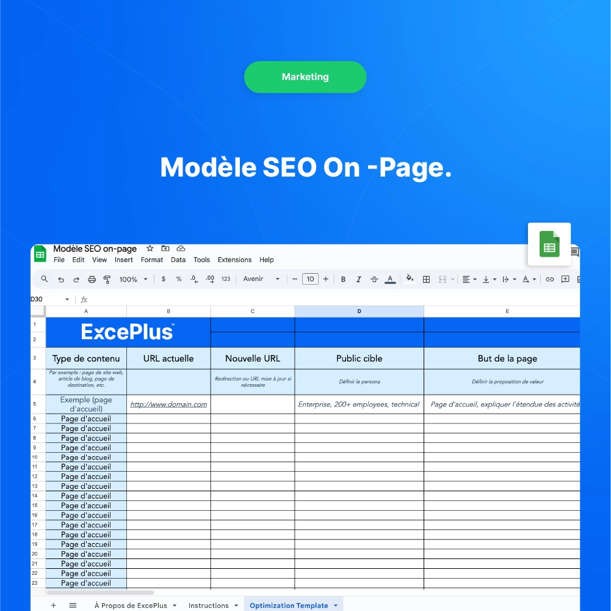Viewport: 611px width, 611px height.
Task: Open the comment history icon
Action: pos(575,252)
